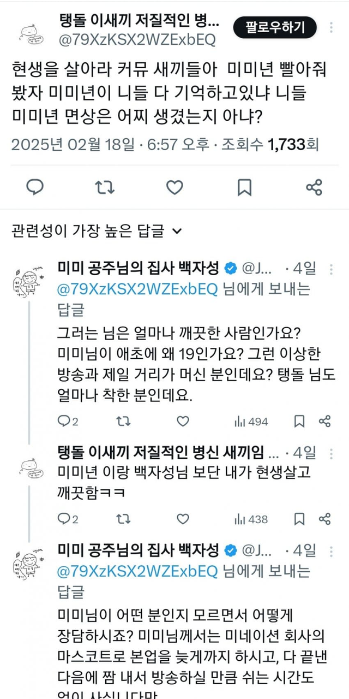
Task: Open more options for the main post
Action: coord(332,27)
